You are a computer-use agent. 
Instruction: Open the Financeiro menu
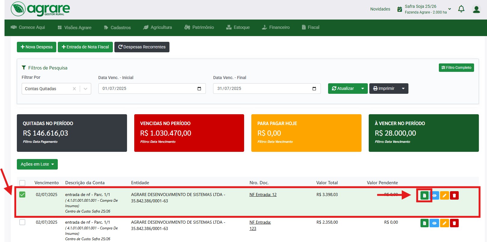(276, 27)
